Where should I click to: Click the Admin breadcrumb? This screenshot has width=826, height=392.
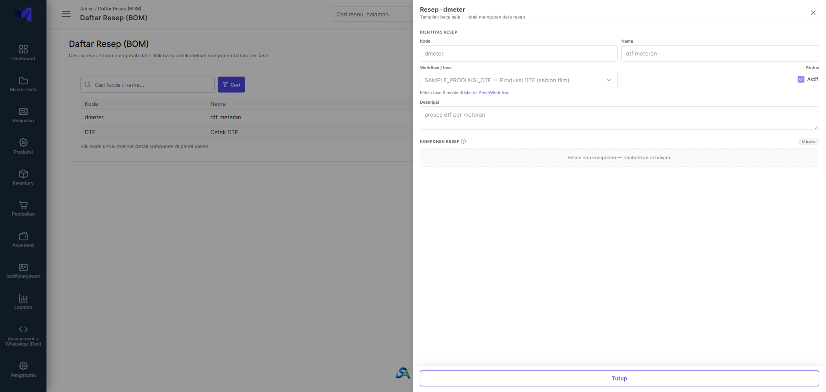tap(86, 9)
